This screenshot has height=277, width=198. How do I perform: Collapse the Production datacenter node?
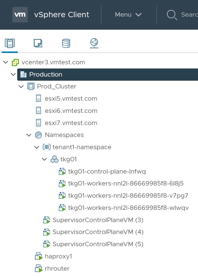(13, 75)
